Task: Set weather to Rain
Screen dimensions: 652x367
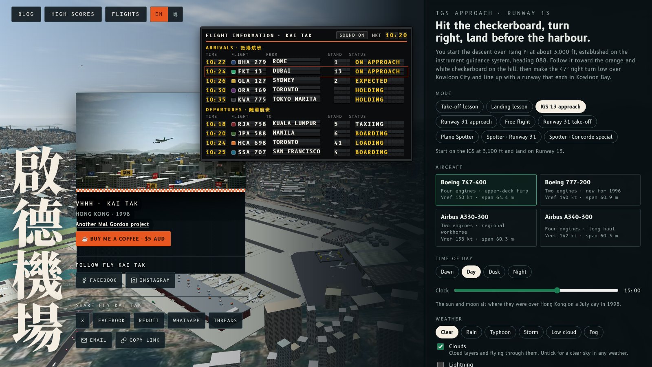Action: point(471,332)
